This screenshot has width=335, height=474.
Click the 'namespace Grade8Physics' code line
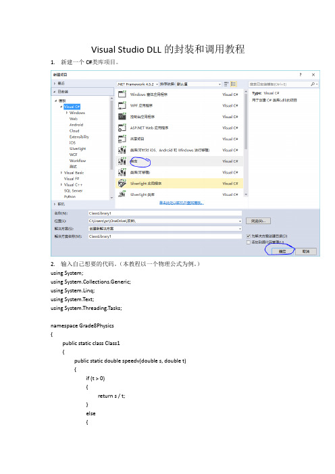(x=82, y=326)
